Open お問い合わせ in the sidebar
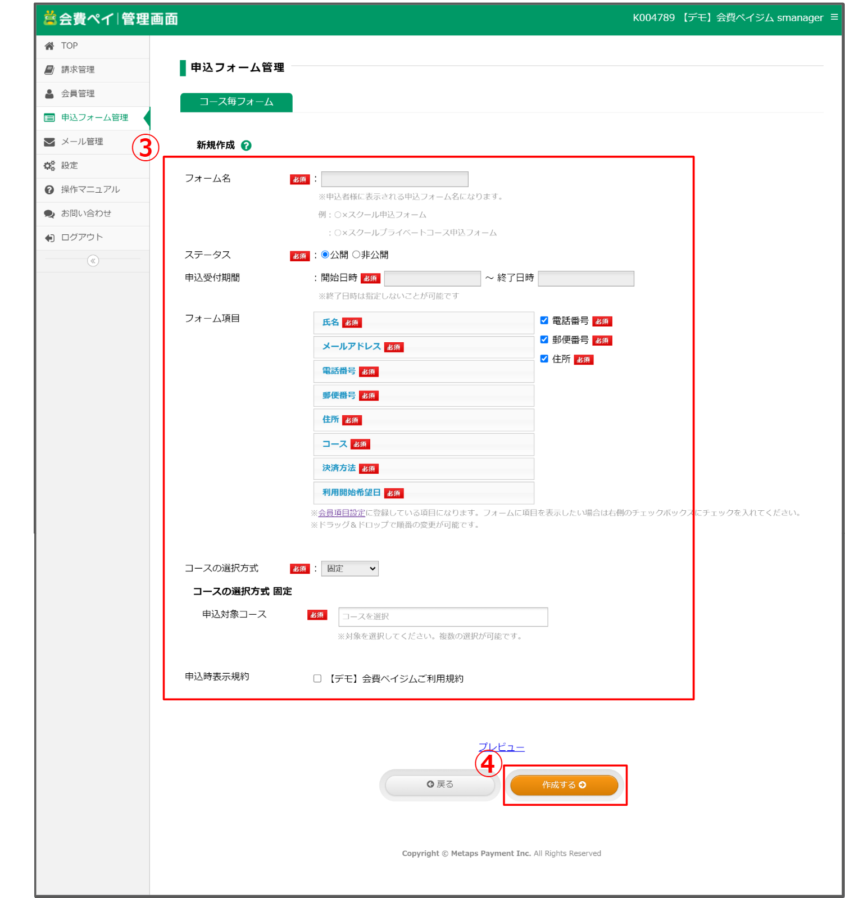This screenshot has height=898, width=845. tap(93, 214)
